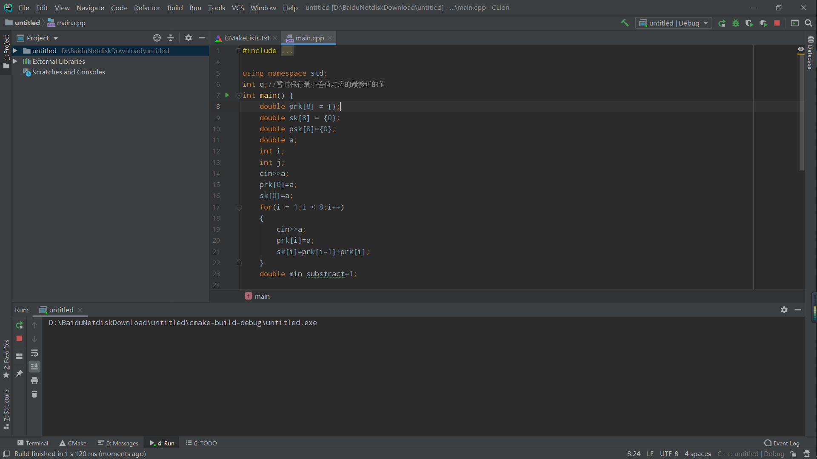The height and width of the screenshot is (459, 817).
Task: Expand the untitled project folder
Action: pyautogui.click(x=15, y=51)
